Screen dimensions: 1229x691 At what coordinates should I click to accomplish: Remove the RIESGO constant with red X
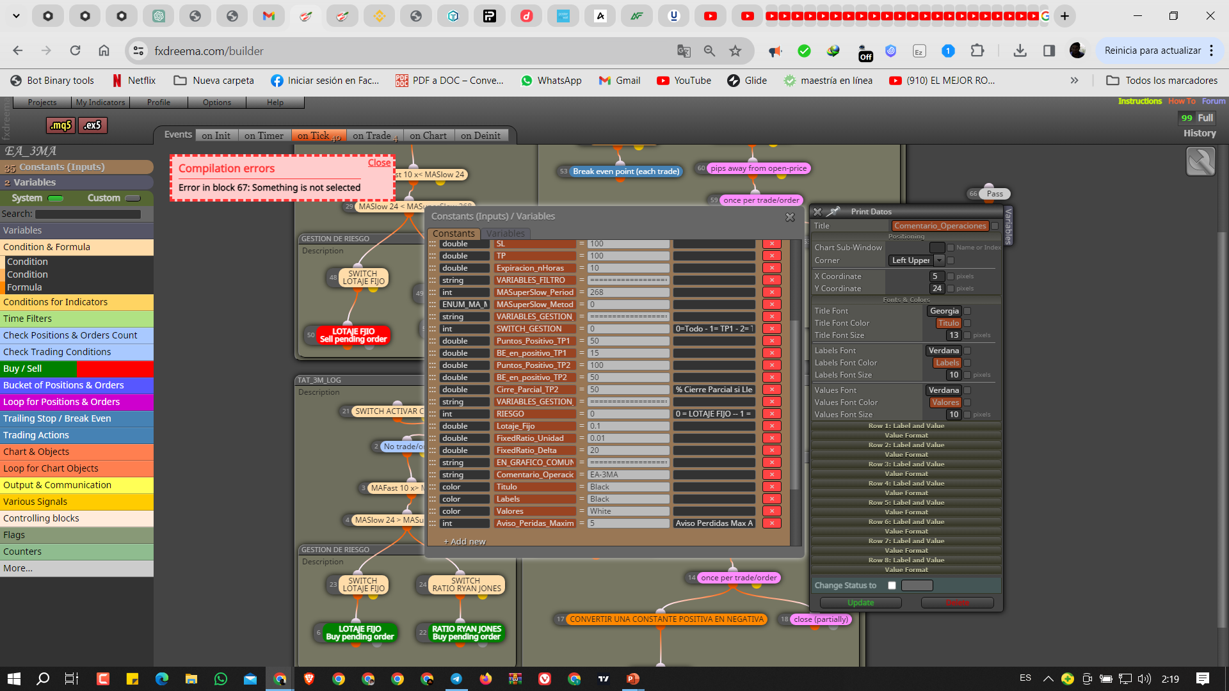[x=772, y=414]
